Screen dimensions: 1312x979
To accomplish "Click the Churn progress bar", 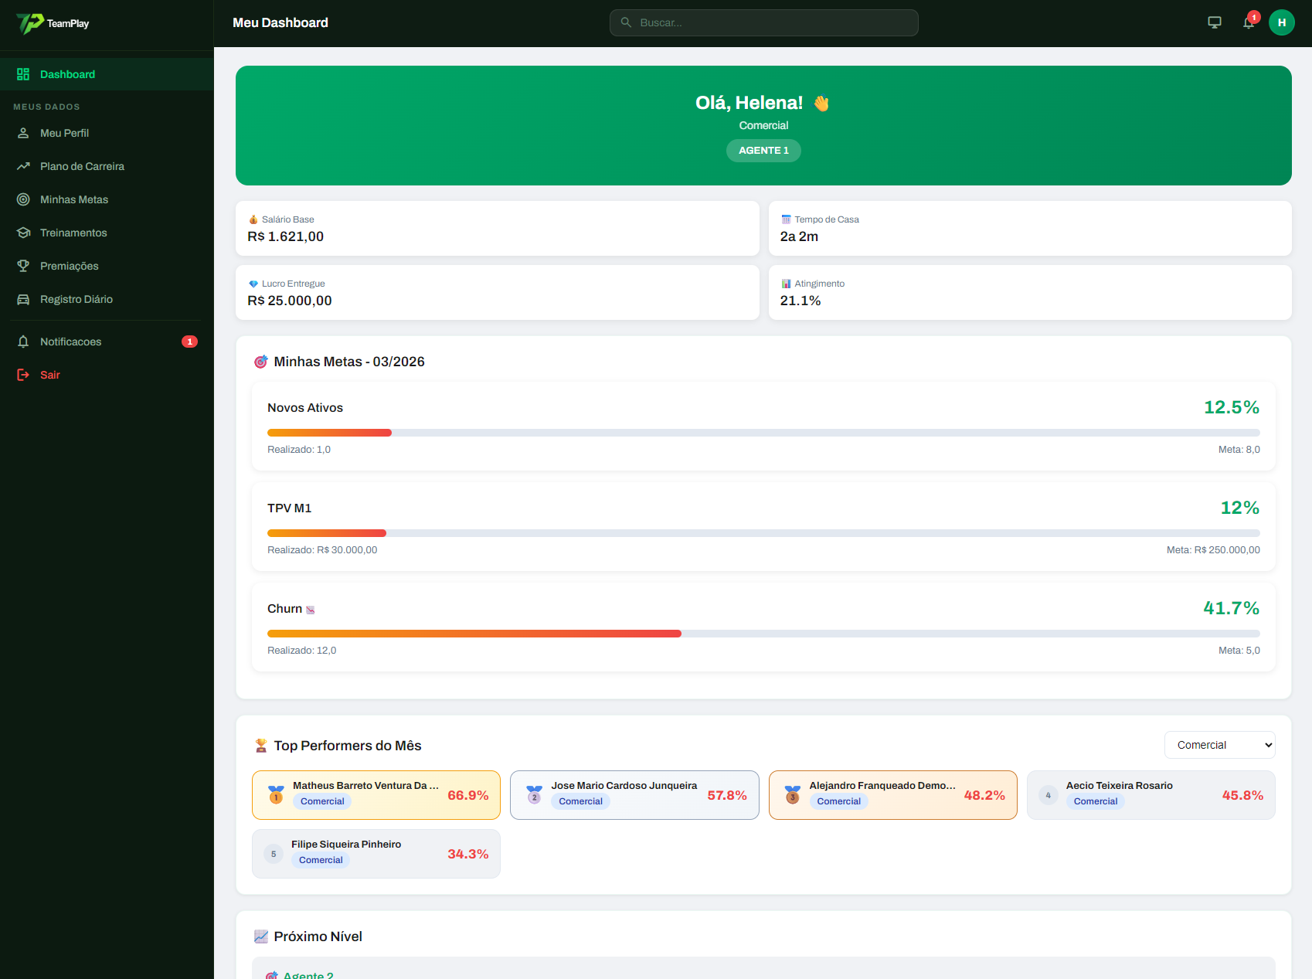I will tap(763, 634).
